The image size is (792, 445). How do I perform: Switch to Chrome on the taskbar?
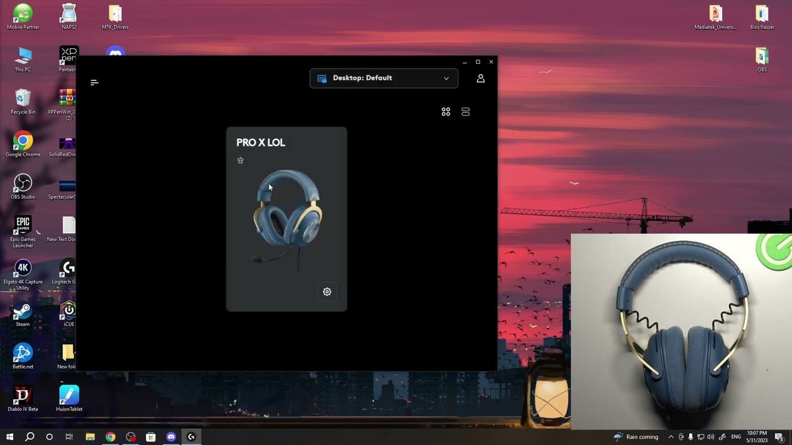pos(110,437)
